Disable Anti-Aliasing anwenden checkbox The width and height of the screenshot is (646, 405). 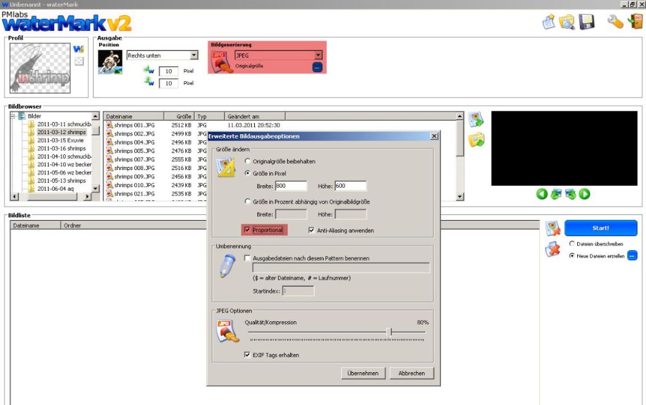[312, 231]
